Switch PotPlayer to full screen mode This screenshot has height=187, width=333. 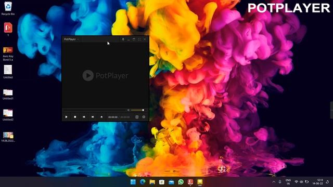coord(139,39)
